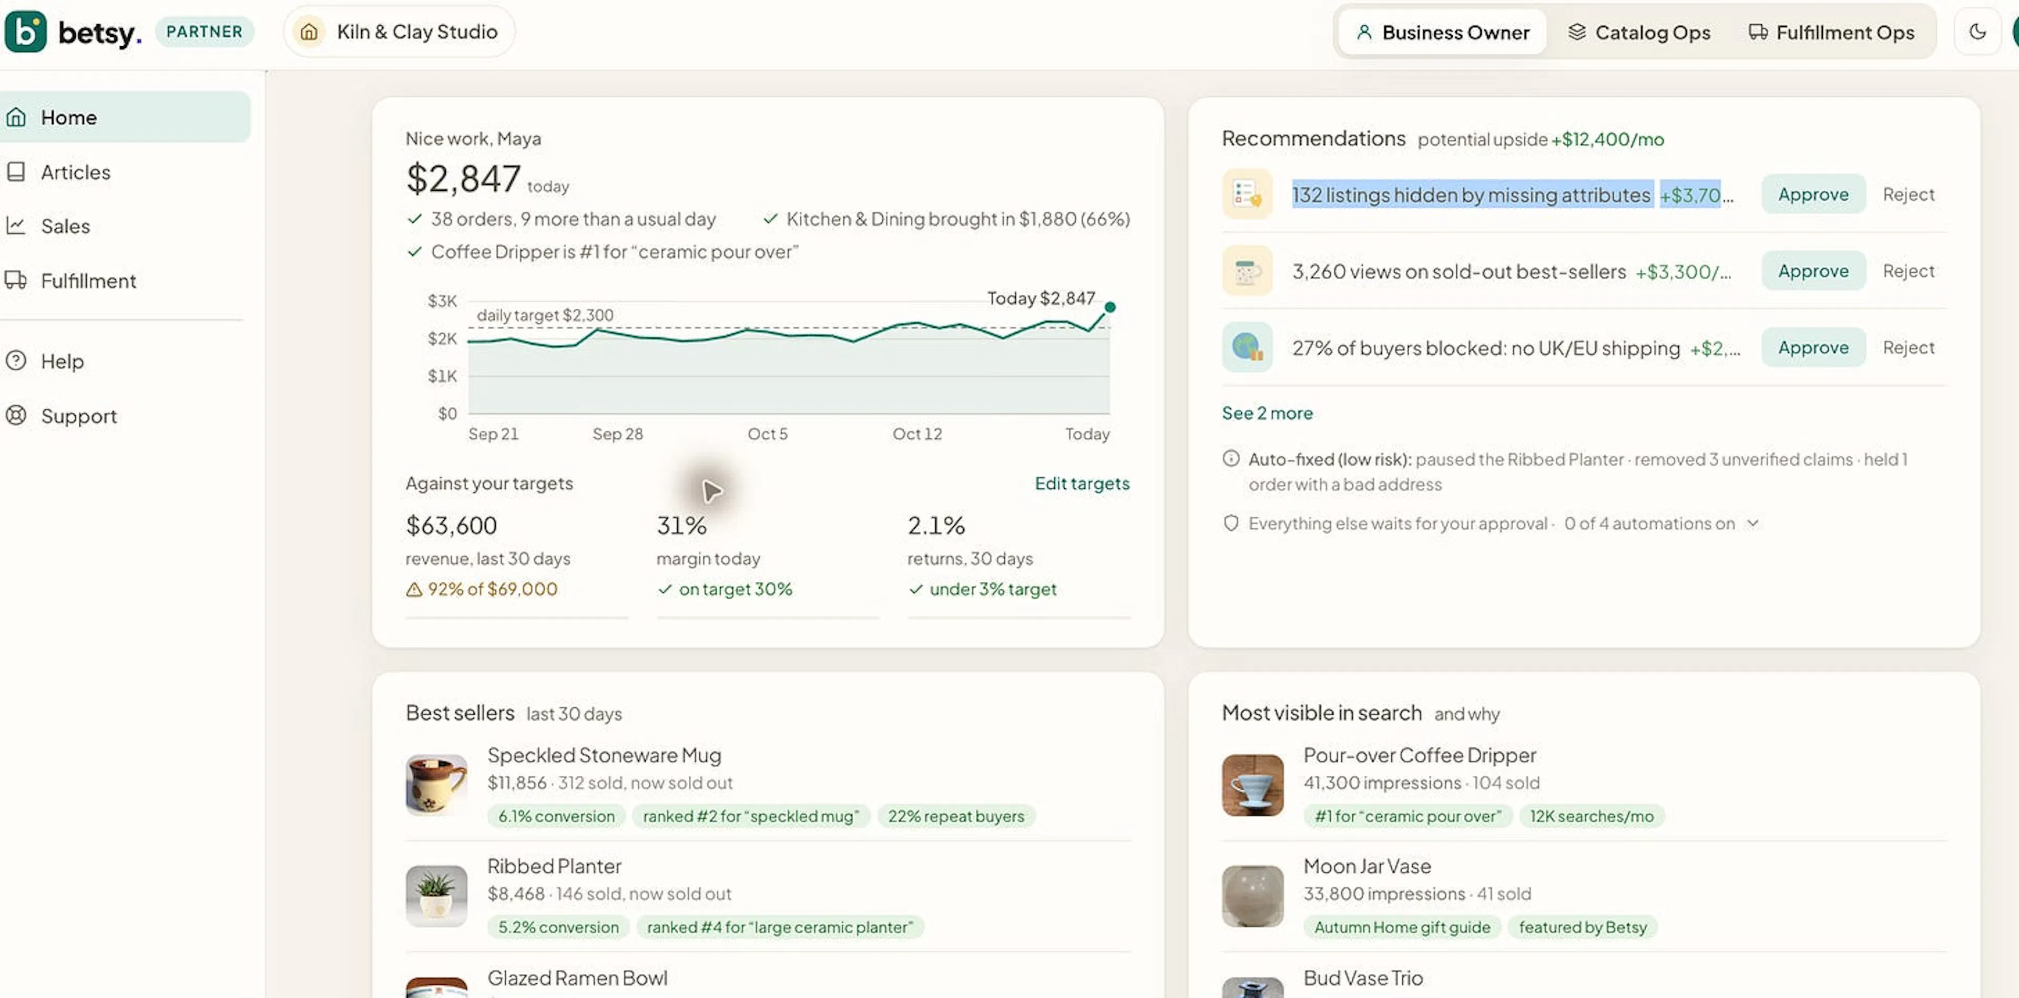Click the Home sidebar icon
The image size is (2019, 998).
pyautogui.click(x=16, y=118)
